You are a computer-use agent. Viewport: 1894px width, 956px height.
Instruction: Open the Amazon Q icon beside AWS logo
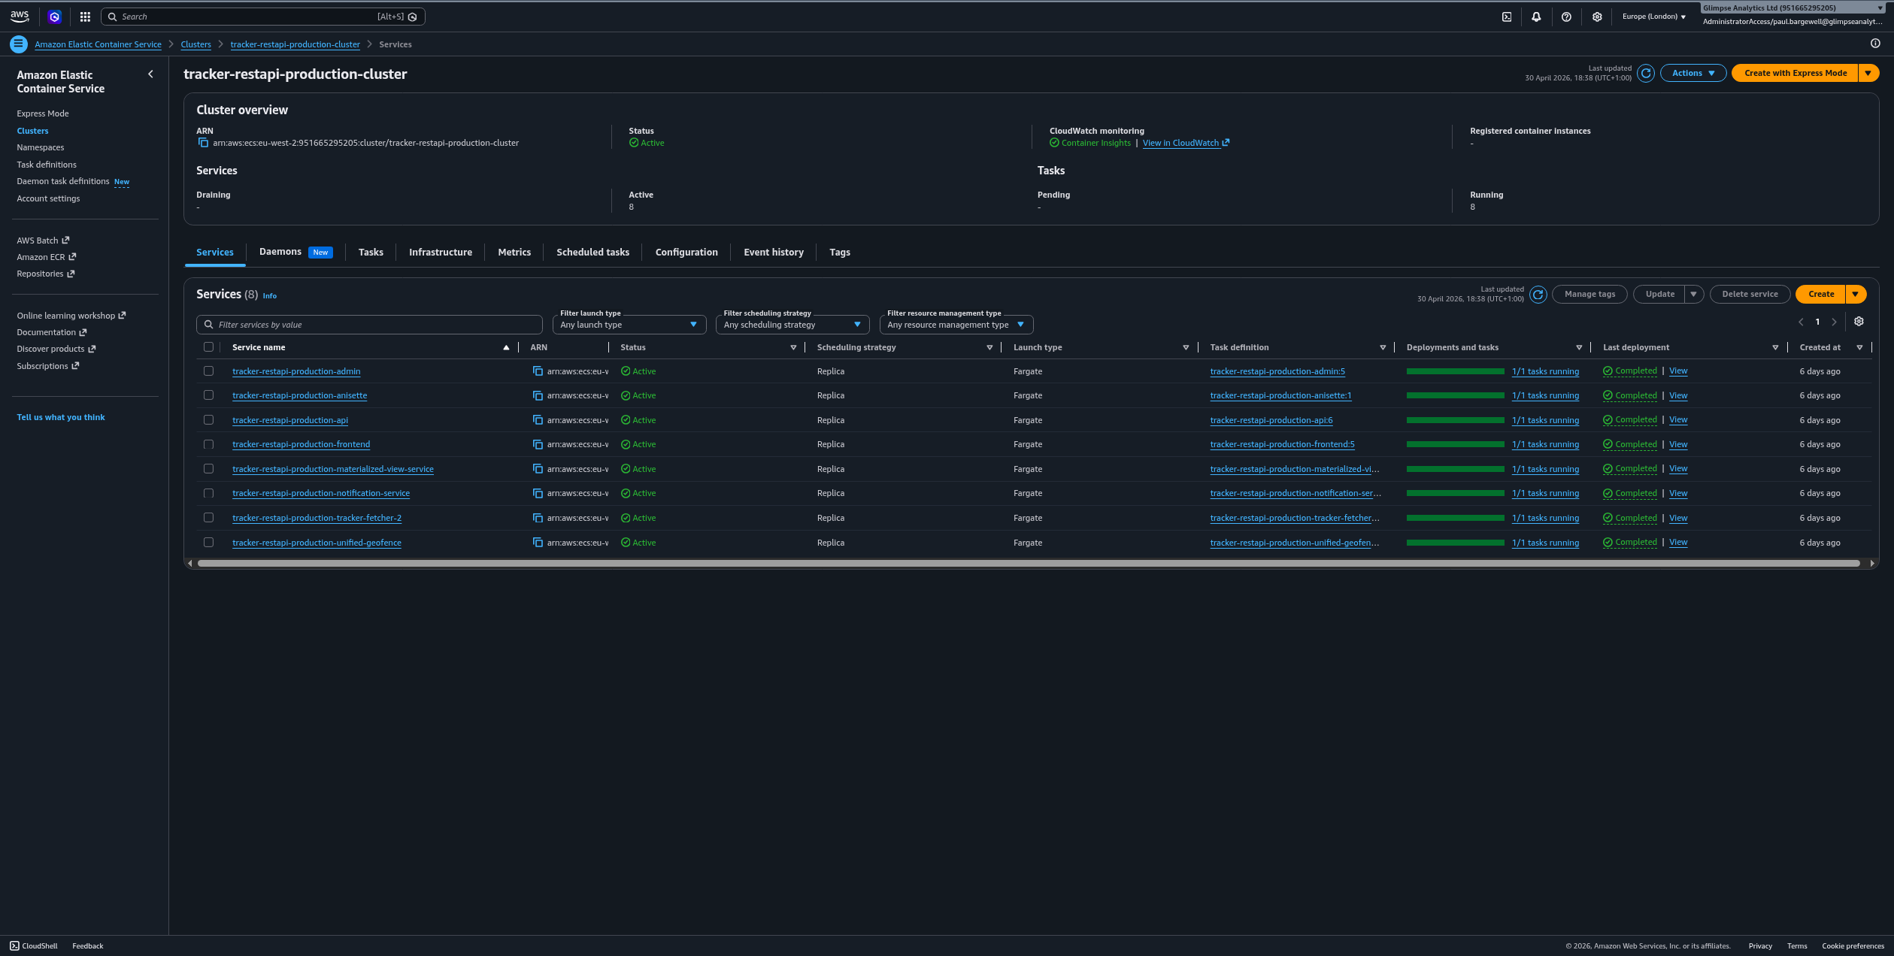pos(54,17)
